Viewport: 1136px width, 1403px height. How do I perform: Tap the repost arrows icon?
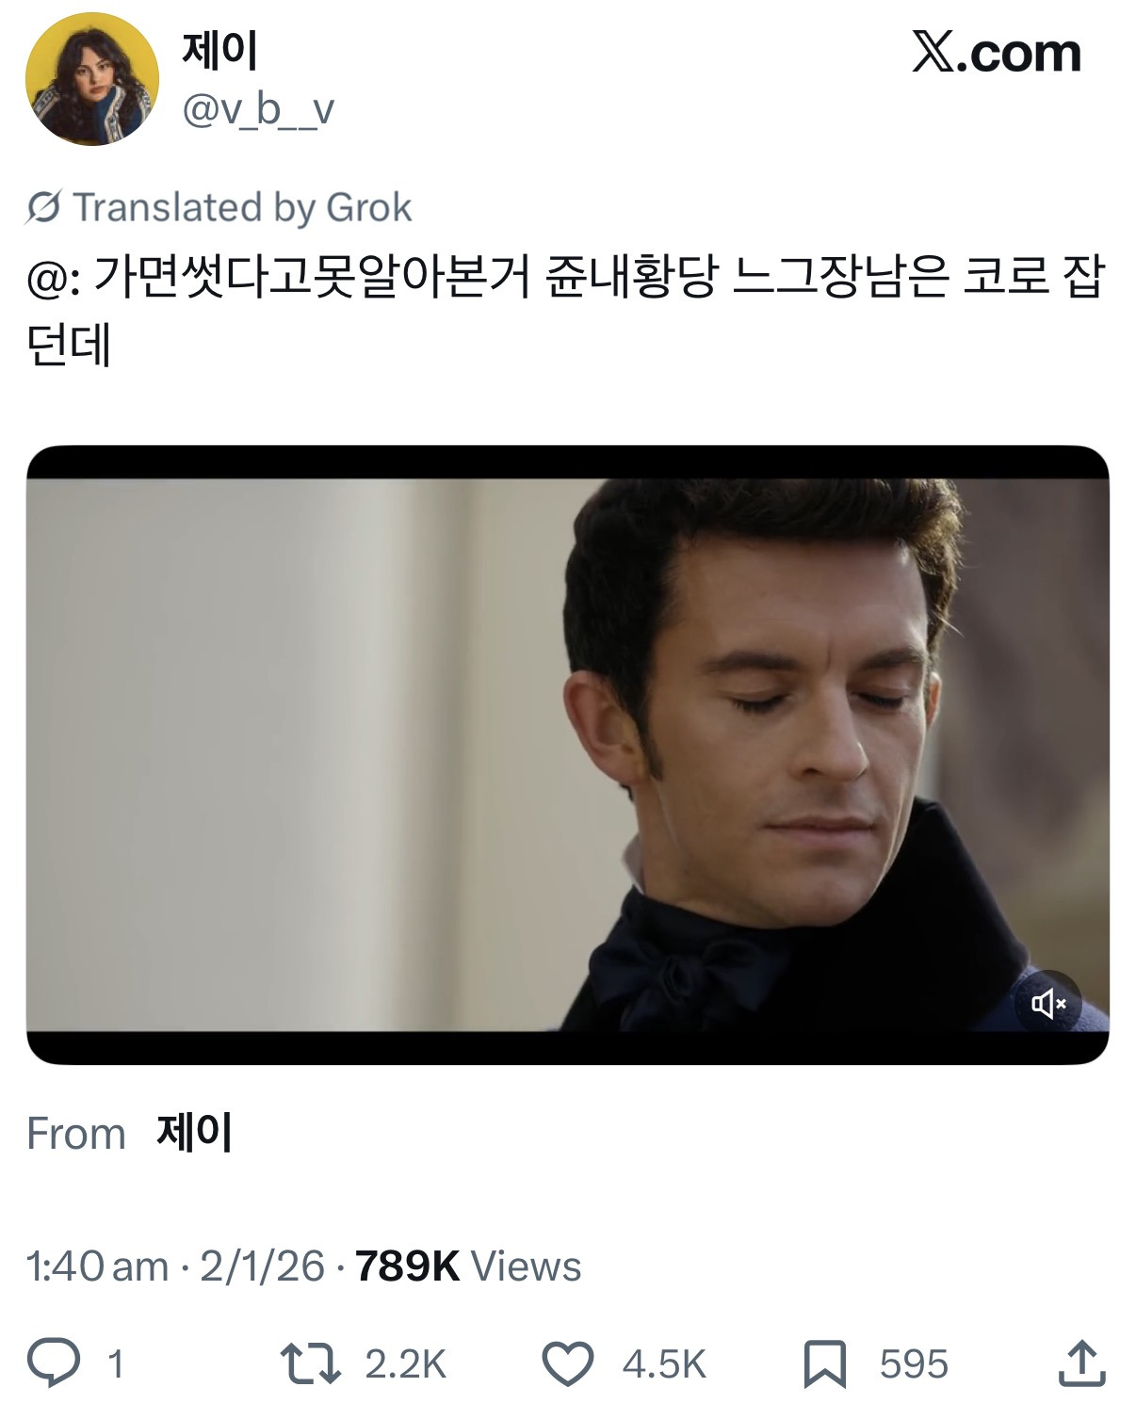[311, 1363]
